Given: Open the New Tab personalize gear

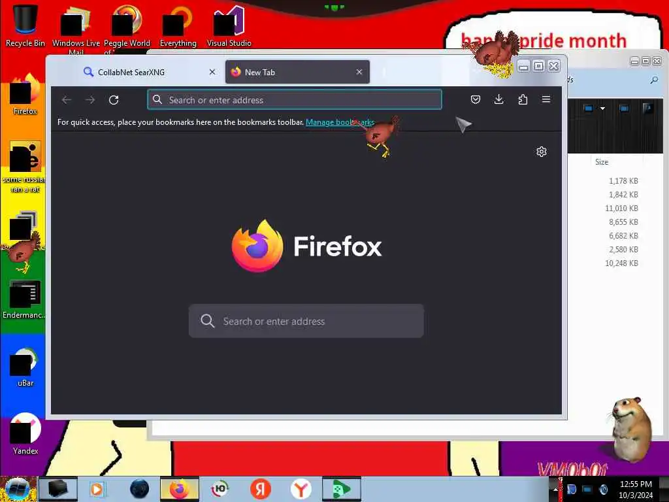Looking at the screenshot, I should tap(542, 152).
